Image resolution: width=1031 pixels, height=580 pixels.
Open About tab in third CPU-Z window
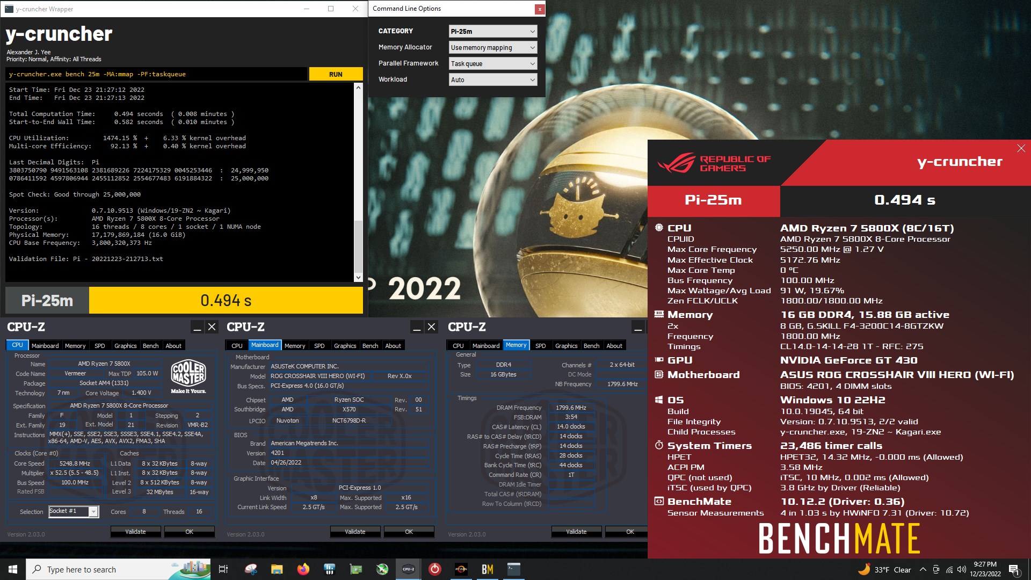(614, 346)
